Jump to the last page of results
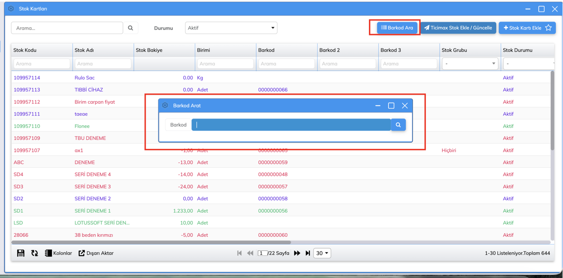This screenshot has width=563, height=278. tap(308, 253)
